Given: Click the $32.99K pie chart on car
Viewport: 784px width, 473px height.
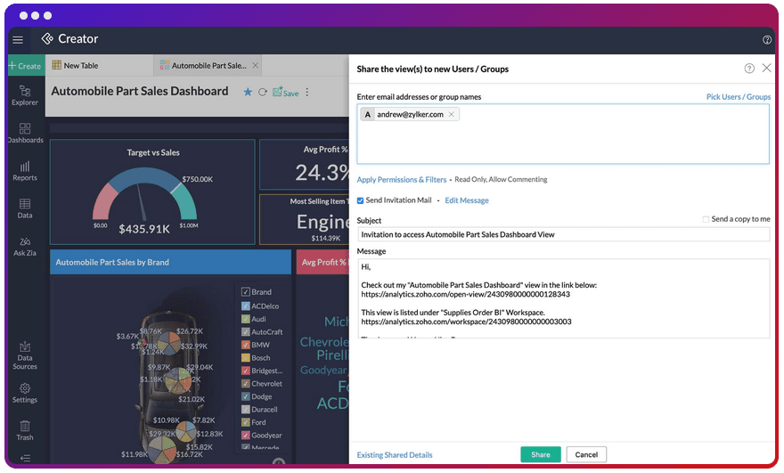Looking at the screenshot, I should [x=169, y=343].
